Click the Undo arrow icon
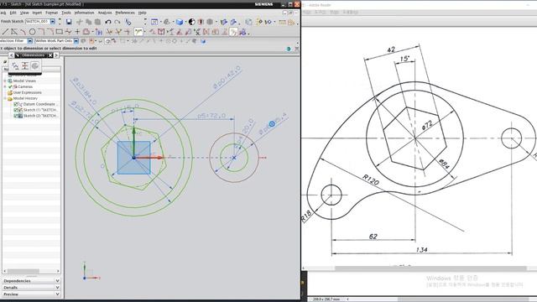537x302 pixels. 108,22
